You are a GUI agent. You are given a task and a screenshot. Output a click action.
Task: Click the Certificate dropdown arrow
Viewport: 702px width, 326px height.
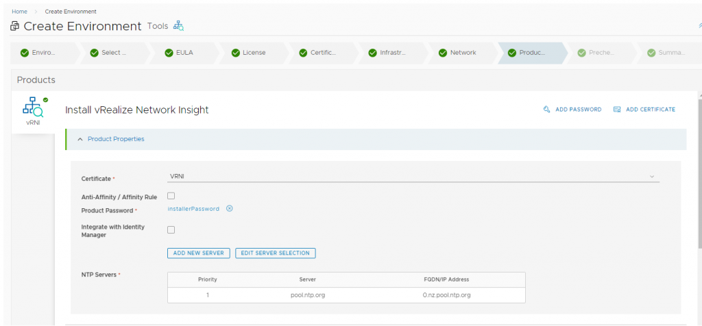tap(652, 177)
